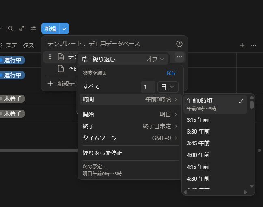Select the checked 午前0時頃 time option
Screen dimensions: 263x207
tap(215, 104)
